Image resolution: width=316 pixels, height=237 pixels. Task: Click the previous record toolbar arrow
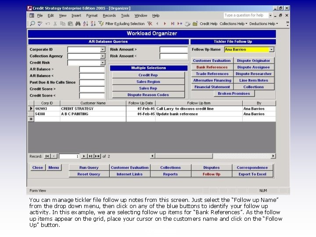point(157,24)
